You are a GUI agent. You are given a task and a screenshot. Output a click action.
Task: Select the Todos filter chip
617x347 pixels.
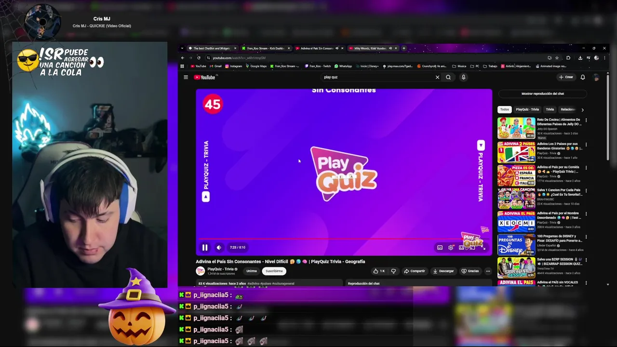504,109
